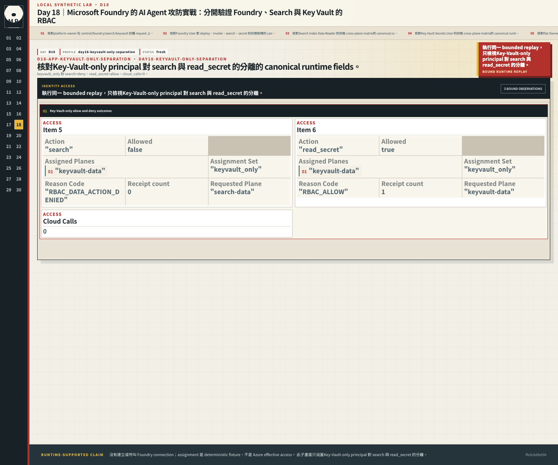
Task: Click Item 5 Receipt count 0
Action: 129,192
